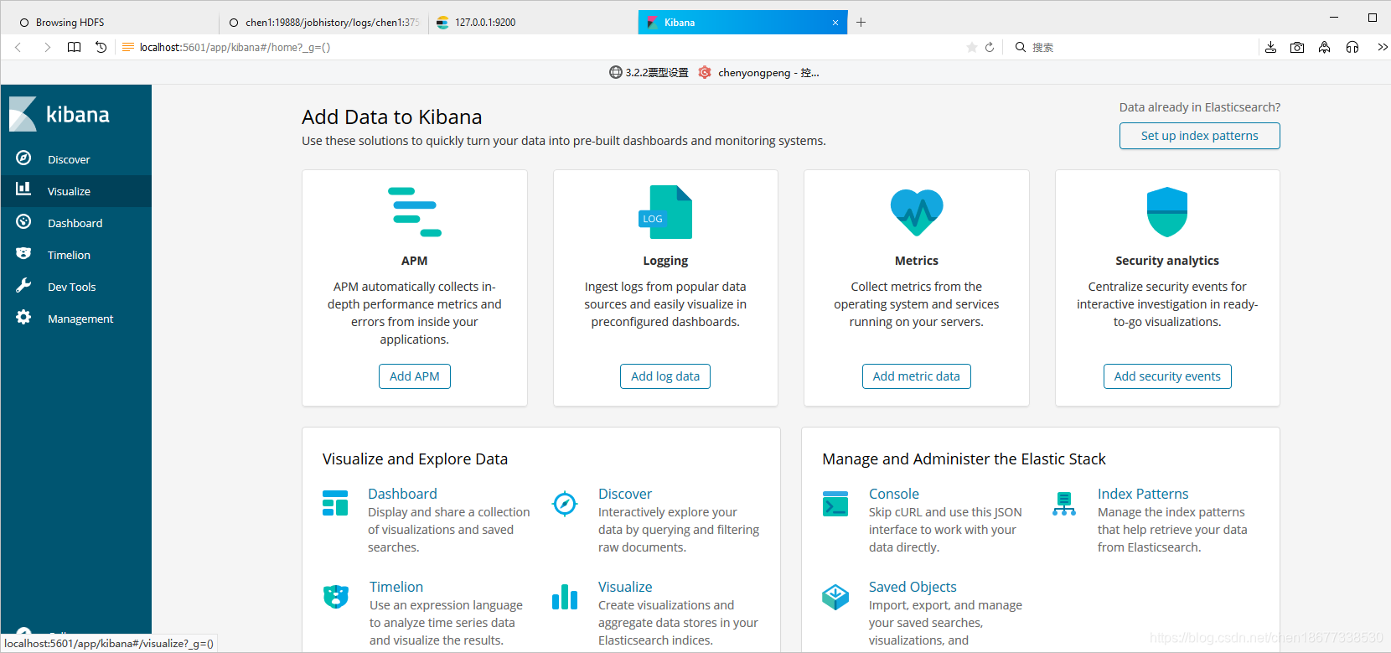Open Management in sidebar menu
The width and height of the screenshot is (1391, 653).
tap(76, 319)
